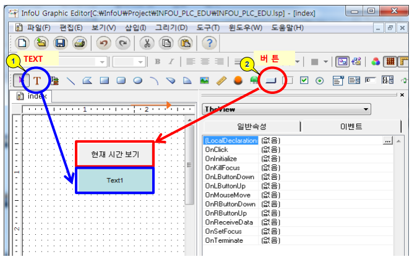The width and height of the screenshot is (412, 262).
Task: Open the fill color dropdown arrow
Action: tap(325, 62)
